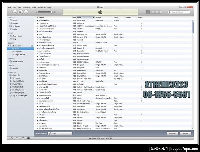
Task: Uncheck the EBOLA song checkbox
Action: (38, 123)
